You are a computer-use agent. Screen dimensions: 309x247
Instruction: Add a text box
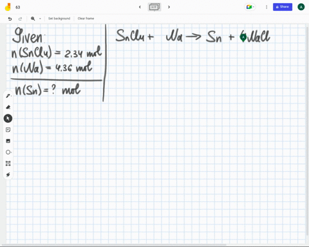point(8,163)
